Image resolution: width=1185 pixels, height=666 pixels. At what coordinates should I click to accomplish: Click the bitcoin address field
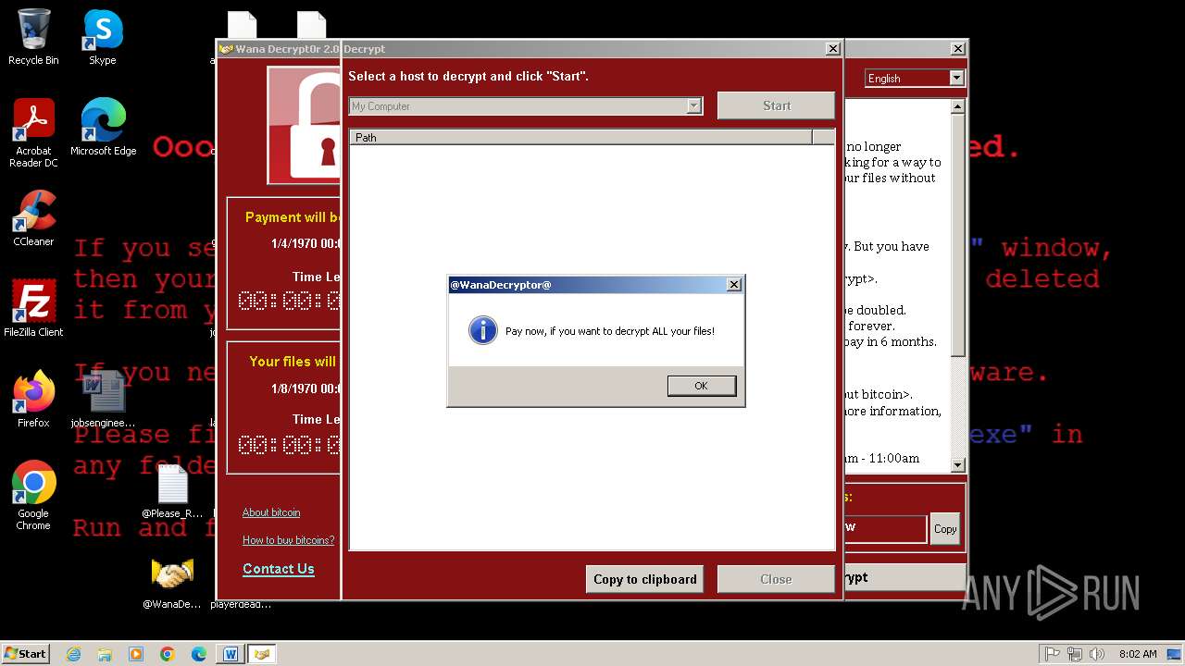tap(884, 528)
